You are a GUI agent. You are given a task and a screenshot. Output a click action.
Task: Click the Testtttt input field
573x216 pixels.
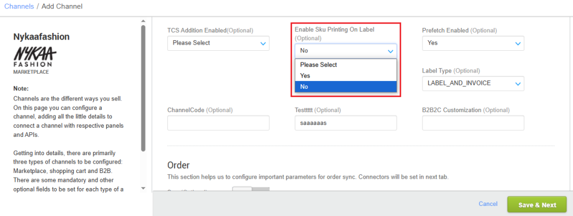click(346, 123)
